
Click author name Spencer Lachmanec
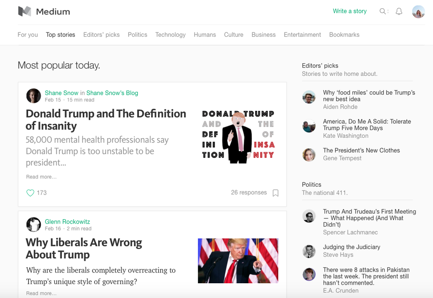pos(350,233)
